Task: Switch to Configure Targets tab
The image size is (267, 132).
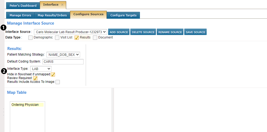Action: [123, 15]
